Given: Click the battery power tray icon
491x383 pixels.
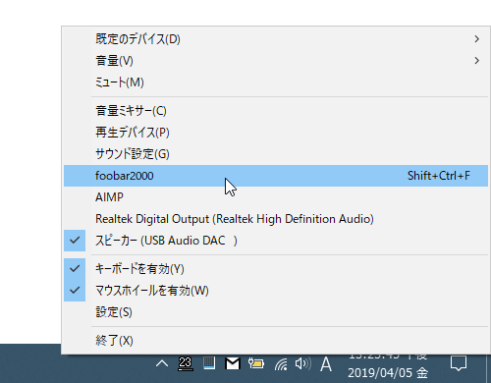Looking at the screenshot, I should click(256, 363).
